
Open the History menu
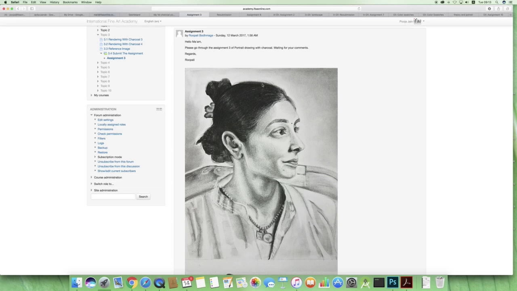coord(55,2)
